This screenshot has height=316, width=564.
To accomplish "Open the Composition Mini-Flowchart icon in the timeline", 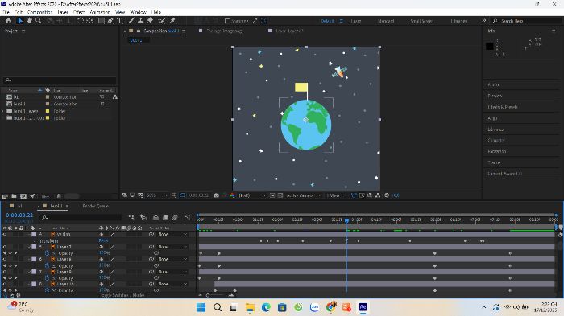I will (131, 218).
